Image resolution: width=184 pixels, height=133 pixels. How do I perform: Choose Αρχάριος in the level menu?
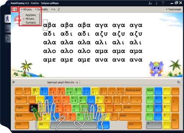point(31,15)
